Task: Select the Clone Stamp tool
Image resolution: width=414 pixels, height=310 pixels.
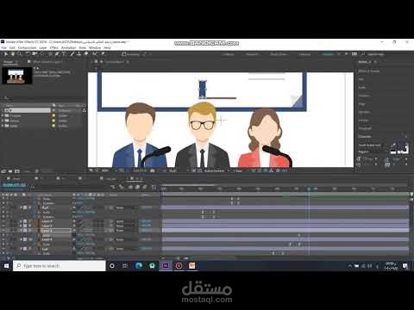Action: pyautogui.click(x=78, y=54)
